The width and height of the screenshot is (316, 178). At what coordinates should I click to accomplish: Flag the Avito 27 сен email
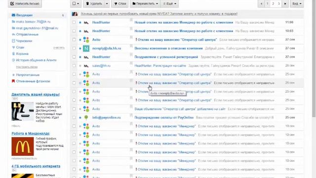click(x=131, y=38)
